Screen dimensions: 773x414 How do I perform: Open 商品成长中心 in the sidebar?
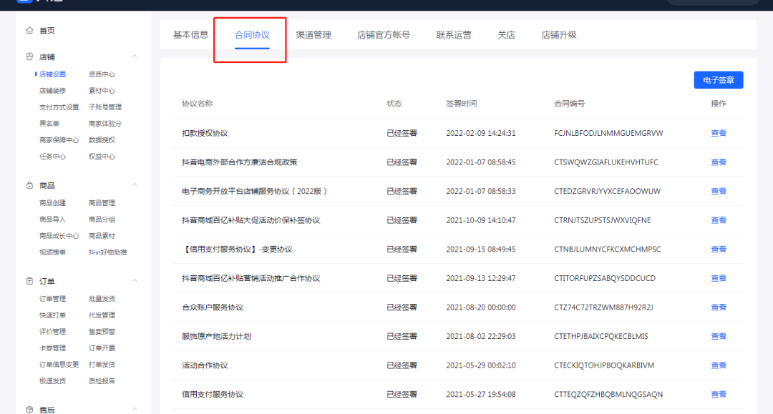(x=59, y=236)
